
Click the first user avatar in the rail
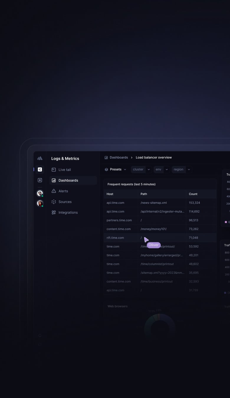point(40,193)
